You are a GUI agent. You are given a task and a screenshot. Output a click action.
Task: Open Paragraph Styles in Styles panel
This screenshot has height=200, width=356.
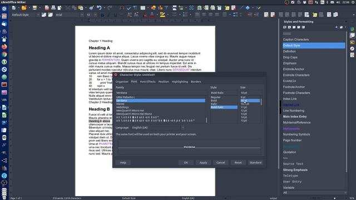click(285, 27)
